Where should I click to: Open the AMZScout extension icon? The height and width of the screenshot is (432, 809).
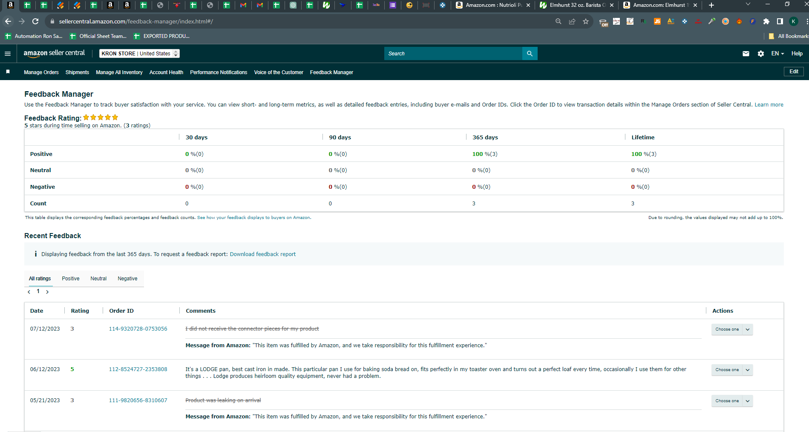671,21
